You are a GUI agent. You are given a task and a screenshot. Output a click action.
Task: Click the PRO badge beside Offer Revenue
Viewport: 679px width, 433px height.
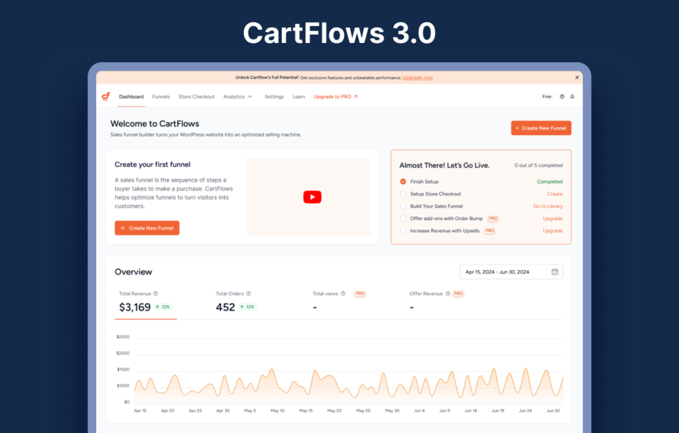pyautogui.click(x=458, y=294)
